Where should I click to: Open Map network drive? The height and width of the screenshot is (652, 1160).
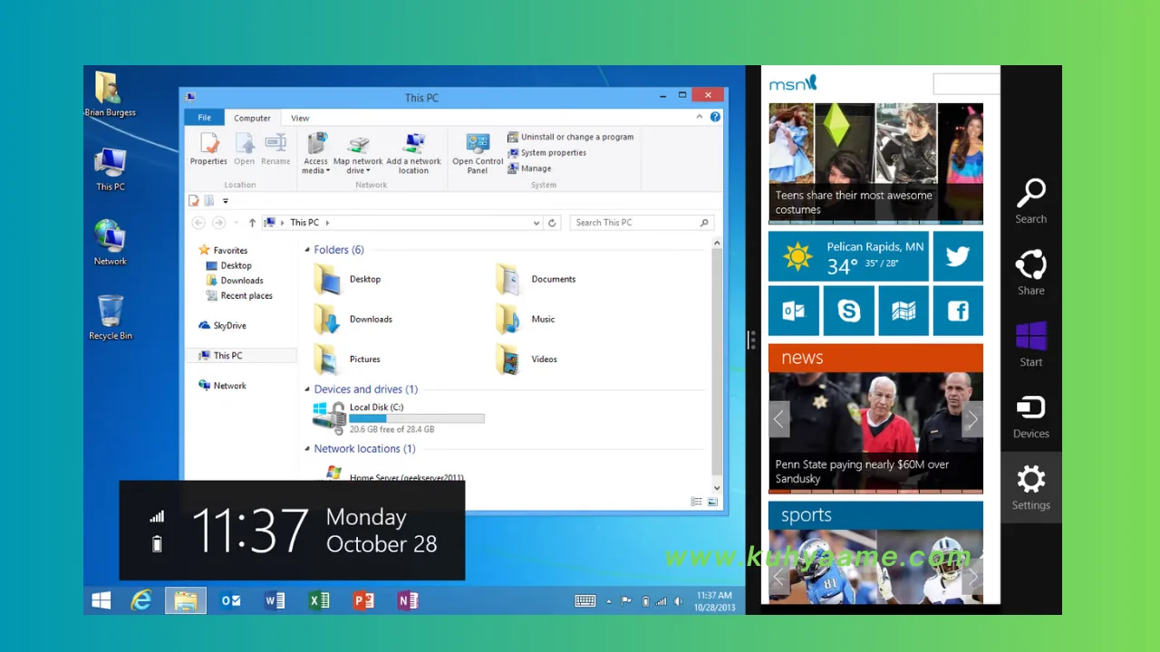coord(358,154)
